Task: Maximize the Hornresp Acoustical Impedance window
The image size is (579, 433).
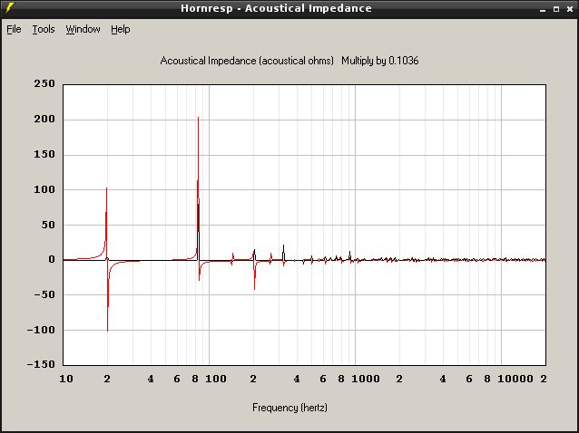Action: tap(556, 9)
